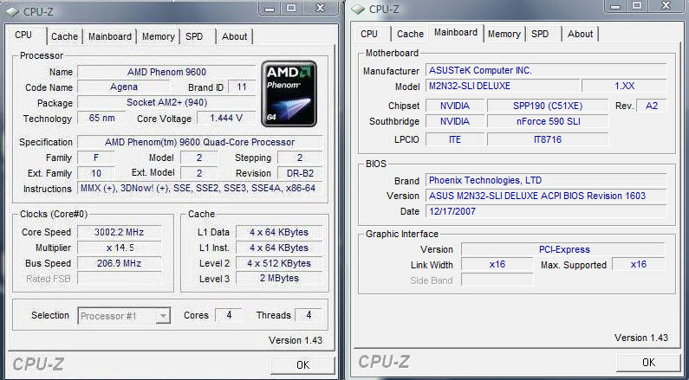Click Graphic Interface Version PCI-Express
Image resolution: width=689 pixels, height=380 pixels.
click(563, 249)
